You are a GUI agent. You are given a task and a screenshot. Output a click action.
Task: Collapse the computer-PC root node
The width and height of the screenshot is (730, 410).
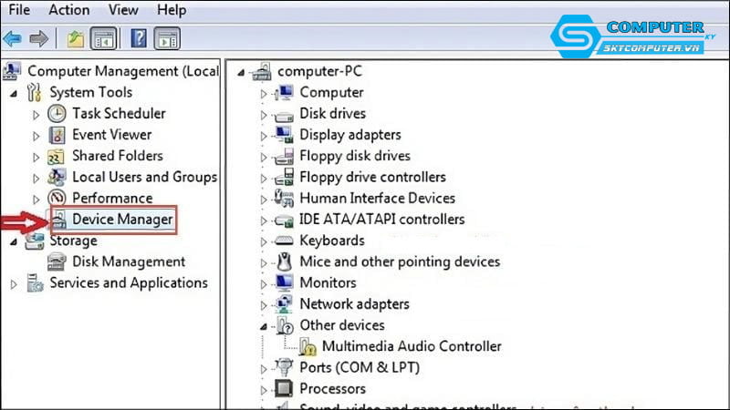pos(241,73)
